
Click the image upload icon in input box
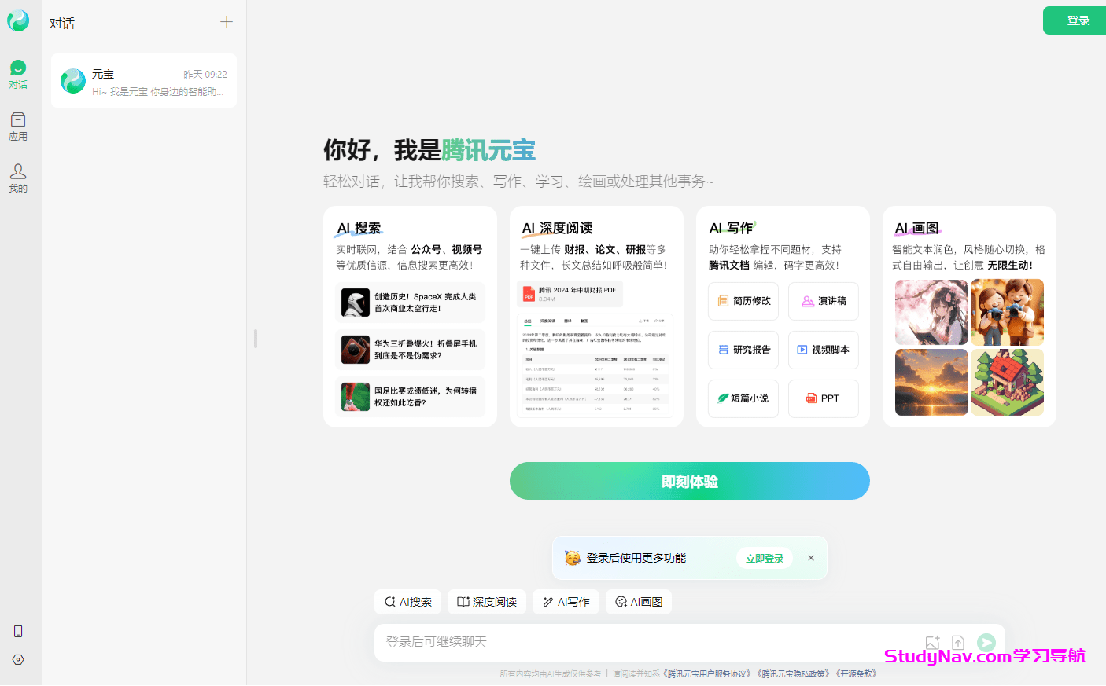pos(933,643)
